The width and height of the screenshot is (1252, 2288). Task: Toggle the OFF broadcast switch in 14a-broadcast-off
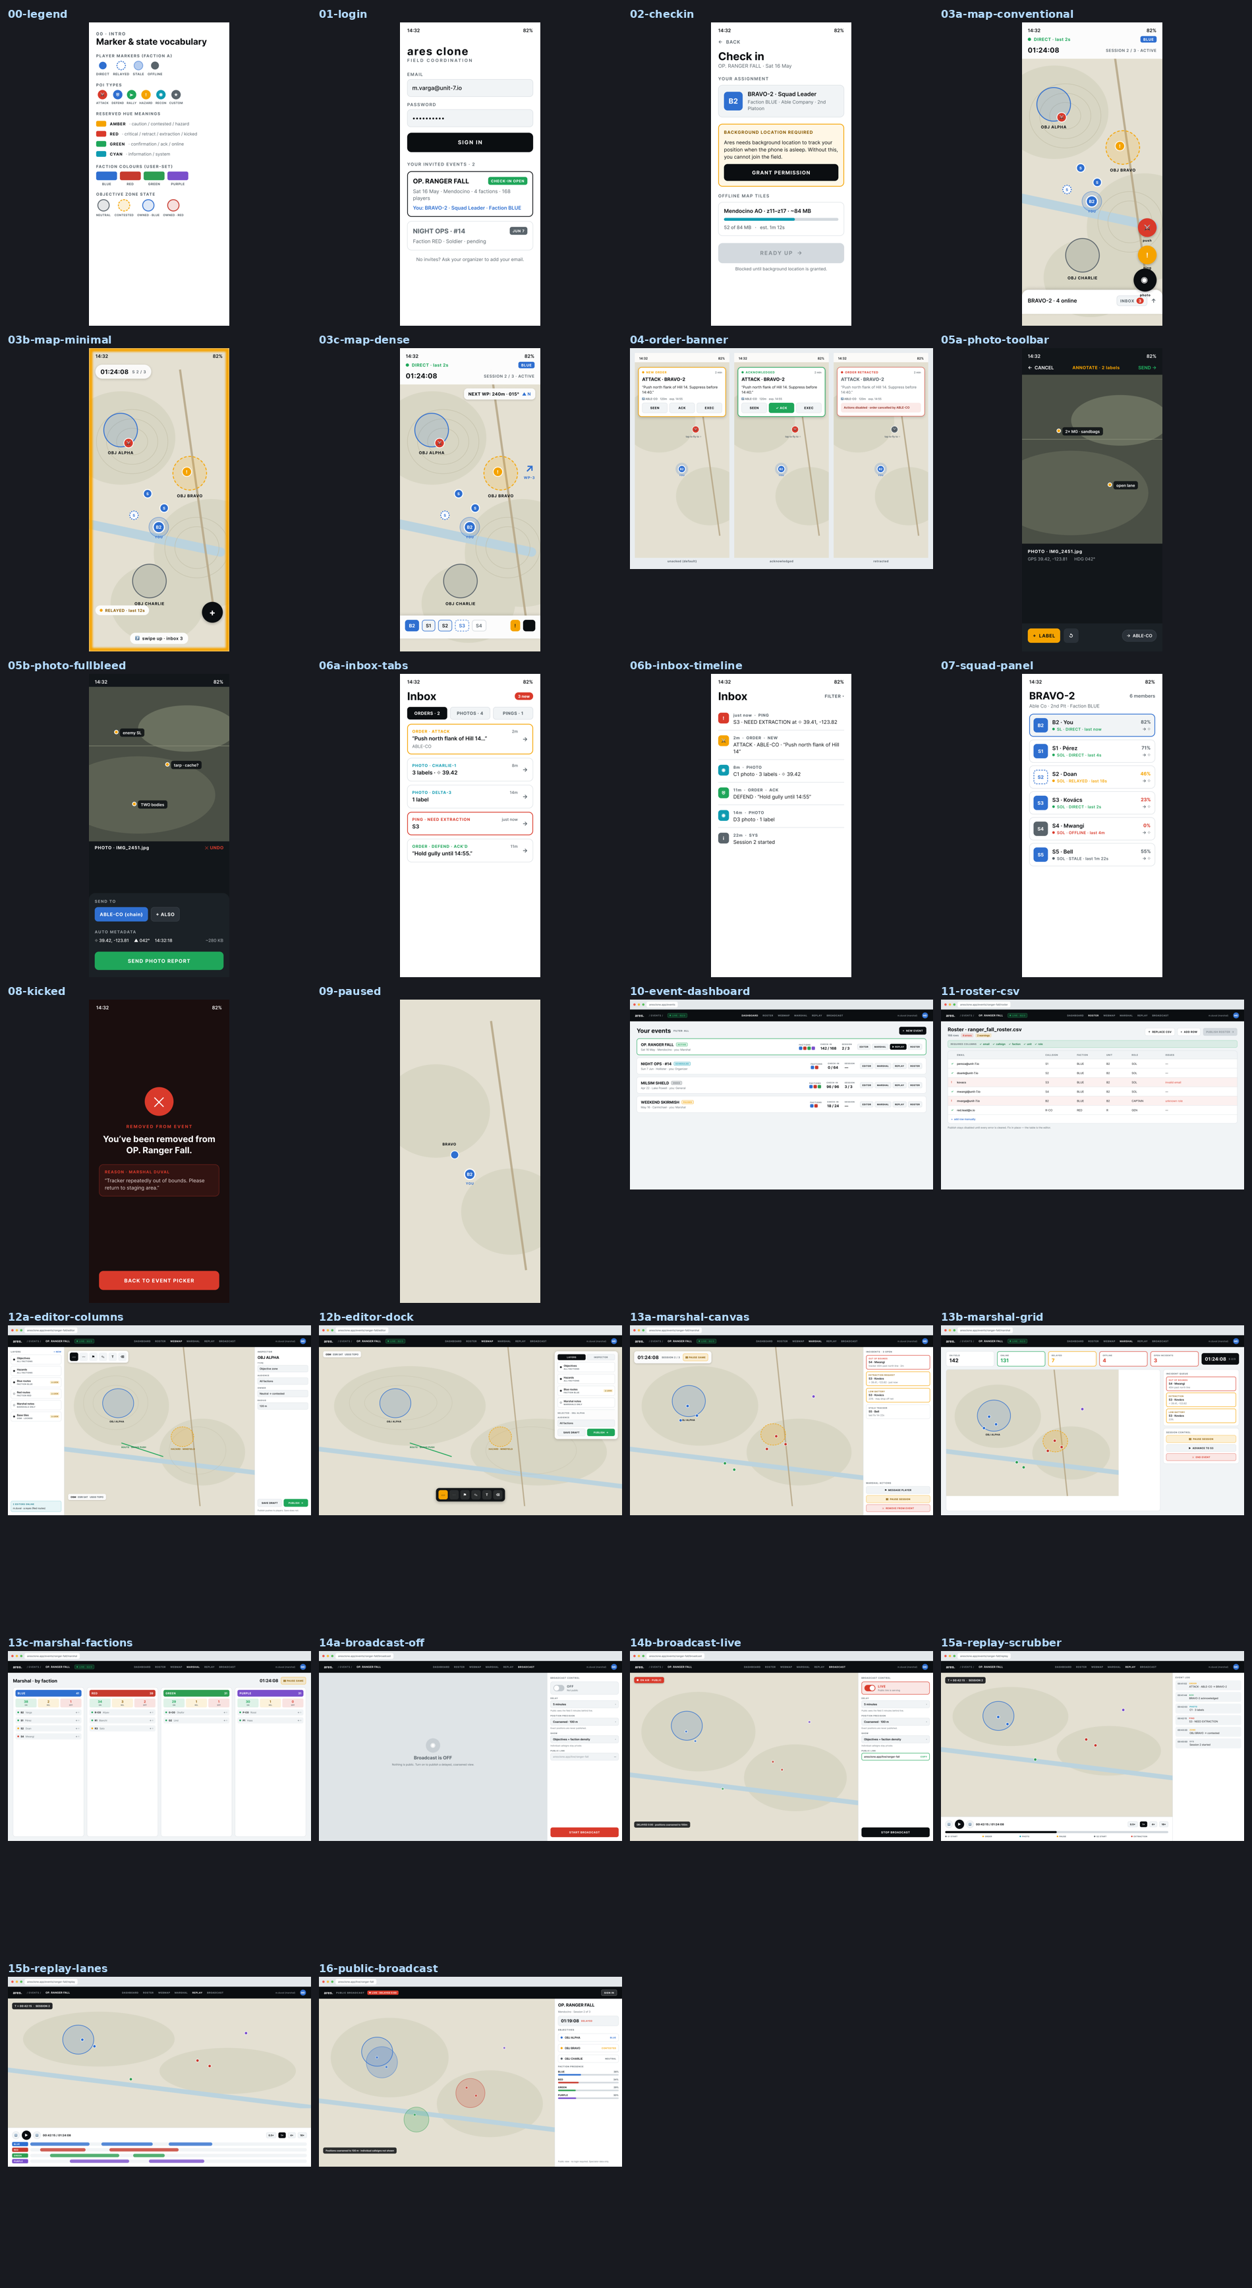(x=559, y=1689)
